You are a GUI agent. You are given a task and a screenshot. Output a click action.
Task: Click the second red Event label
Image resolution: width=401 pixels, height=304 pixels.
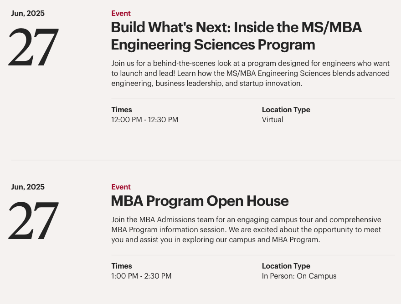pos(121,187)
